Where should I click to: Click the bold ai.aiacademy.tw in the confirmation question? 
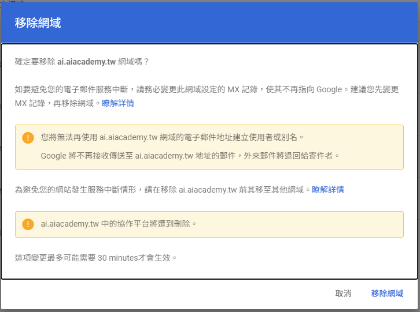coord(89,61)
